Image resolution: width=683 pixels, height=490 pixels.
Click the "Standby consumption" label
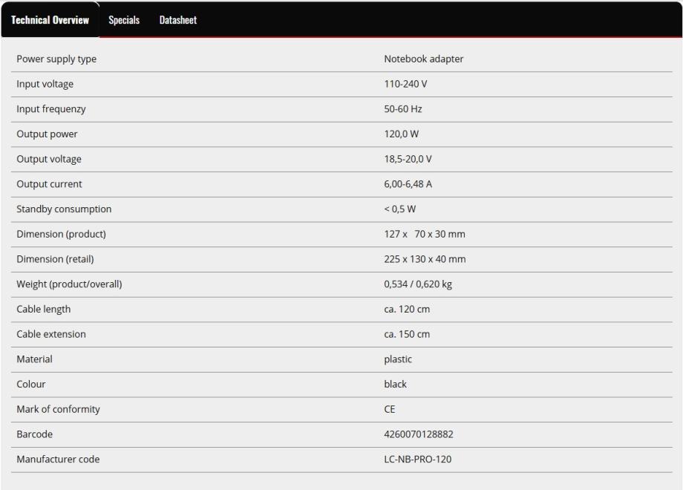click(64, 209)
